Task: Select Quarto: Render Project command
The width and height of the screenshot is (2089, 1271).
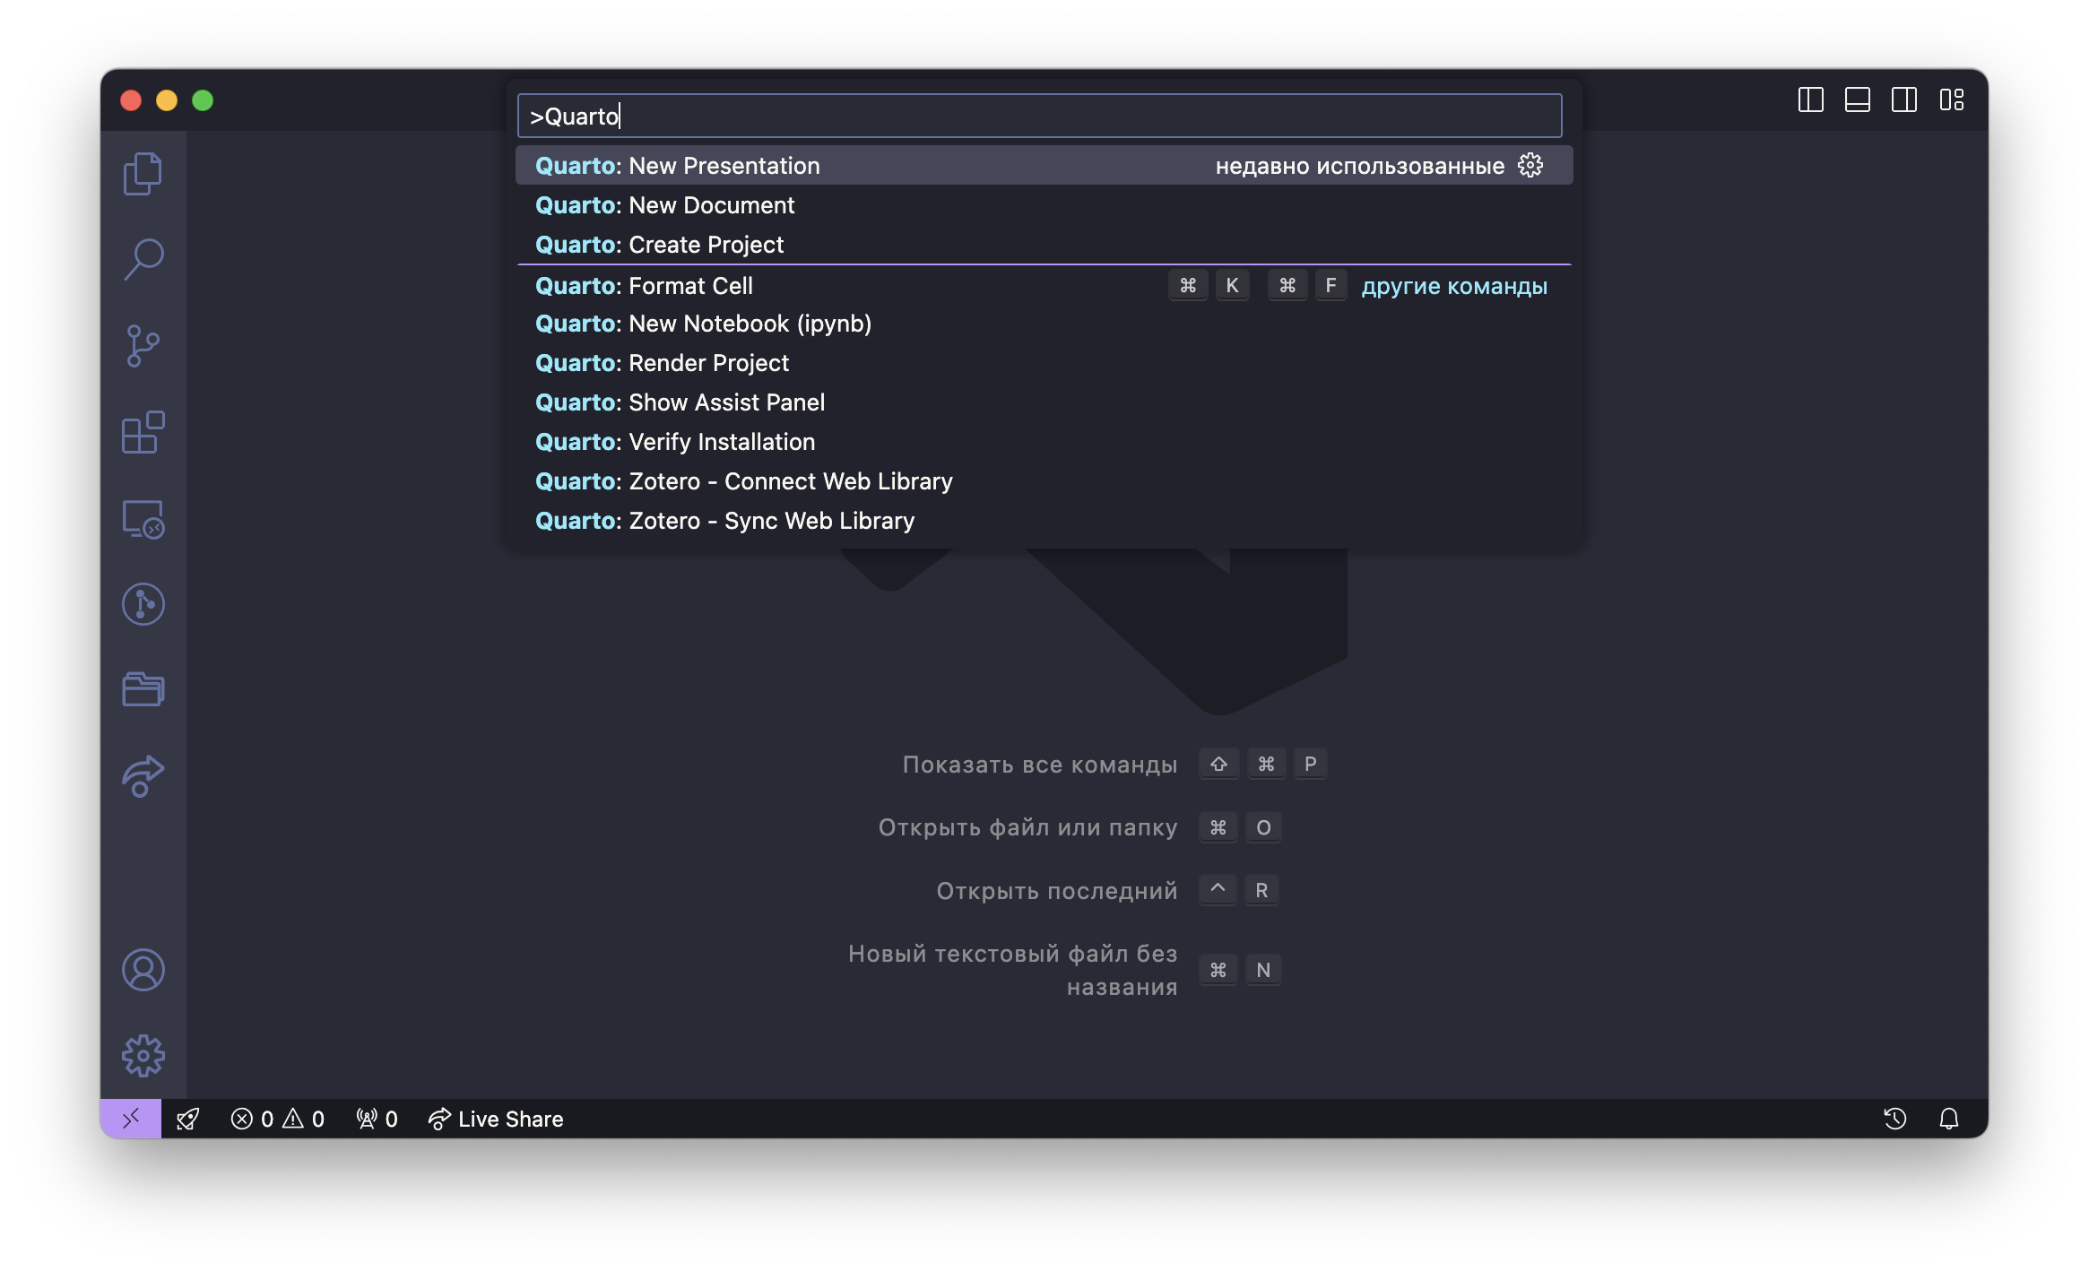Action: (1044, 363)
